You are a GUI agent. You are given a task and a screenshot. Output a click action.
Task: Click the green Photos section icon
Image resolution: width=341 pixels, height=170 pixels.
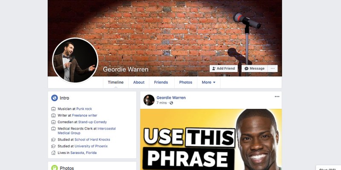pos(55,167)
